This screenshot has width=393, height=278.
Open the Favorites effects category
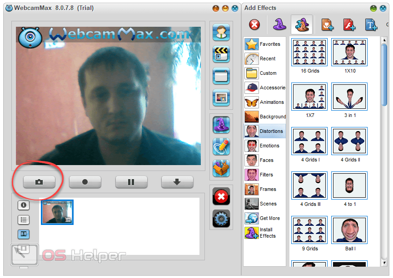point(265,44)
